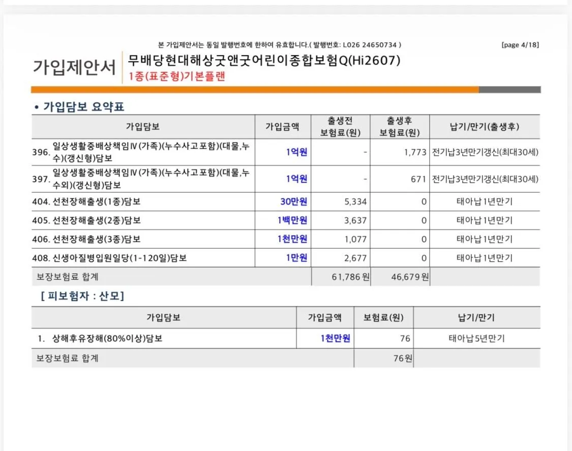Click the '1억원' amount in row 397

pos(296,179)
